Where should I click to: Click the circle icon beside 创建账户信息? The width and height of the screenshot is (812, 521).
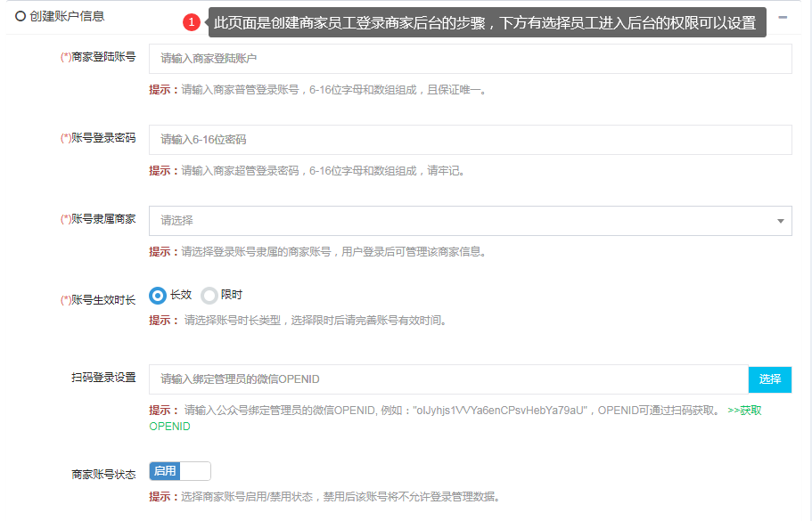click(x=21, y=16)
